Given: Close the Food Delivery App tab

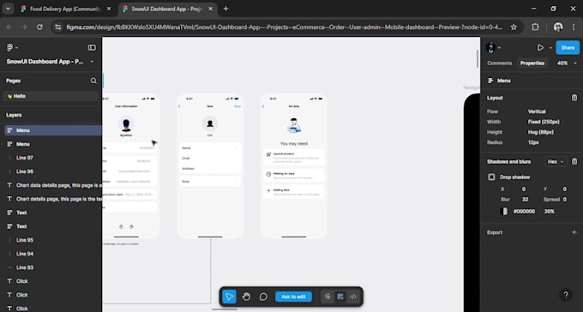Looking at the screenshot, I should [x=109, y=9].
